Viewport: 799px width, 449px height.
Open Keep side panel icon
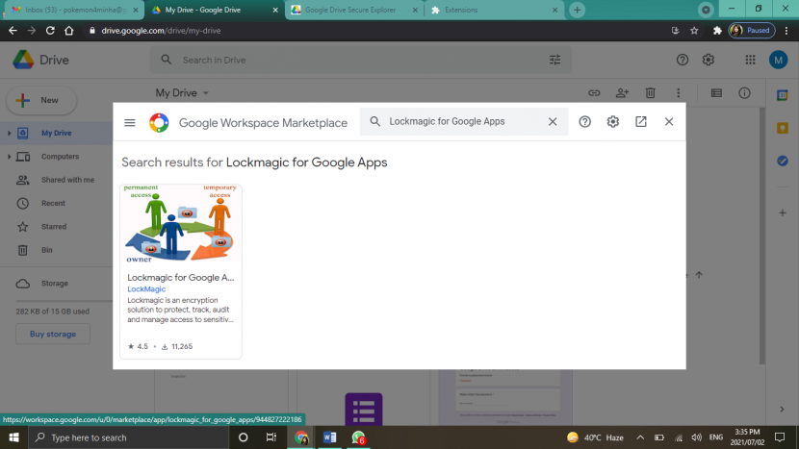tap(783, 128)
